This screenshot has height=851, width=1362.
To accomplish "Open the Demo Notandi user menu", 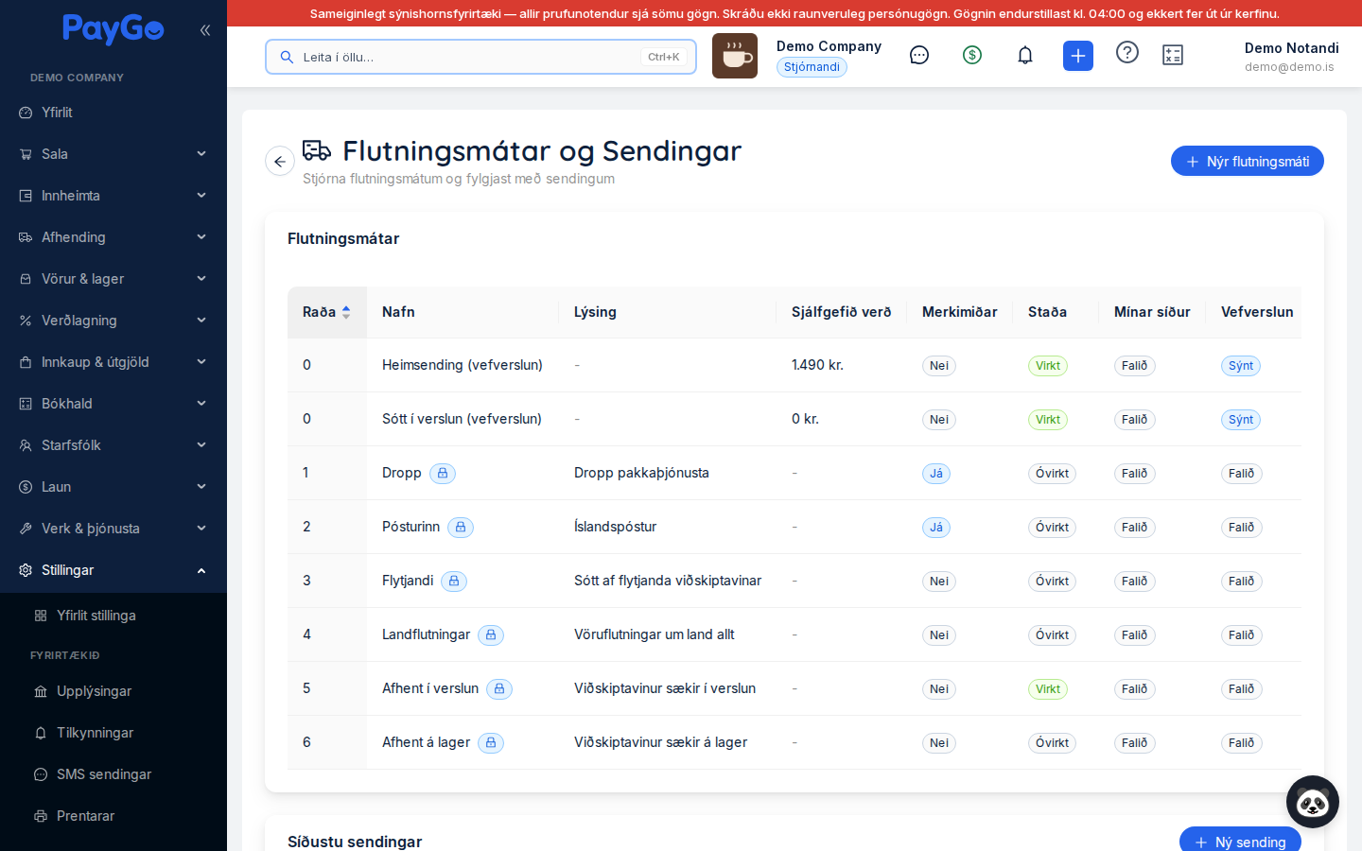I will [1291, 56].
